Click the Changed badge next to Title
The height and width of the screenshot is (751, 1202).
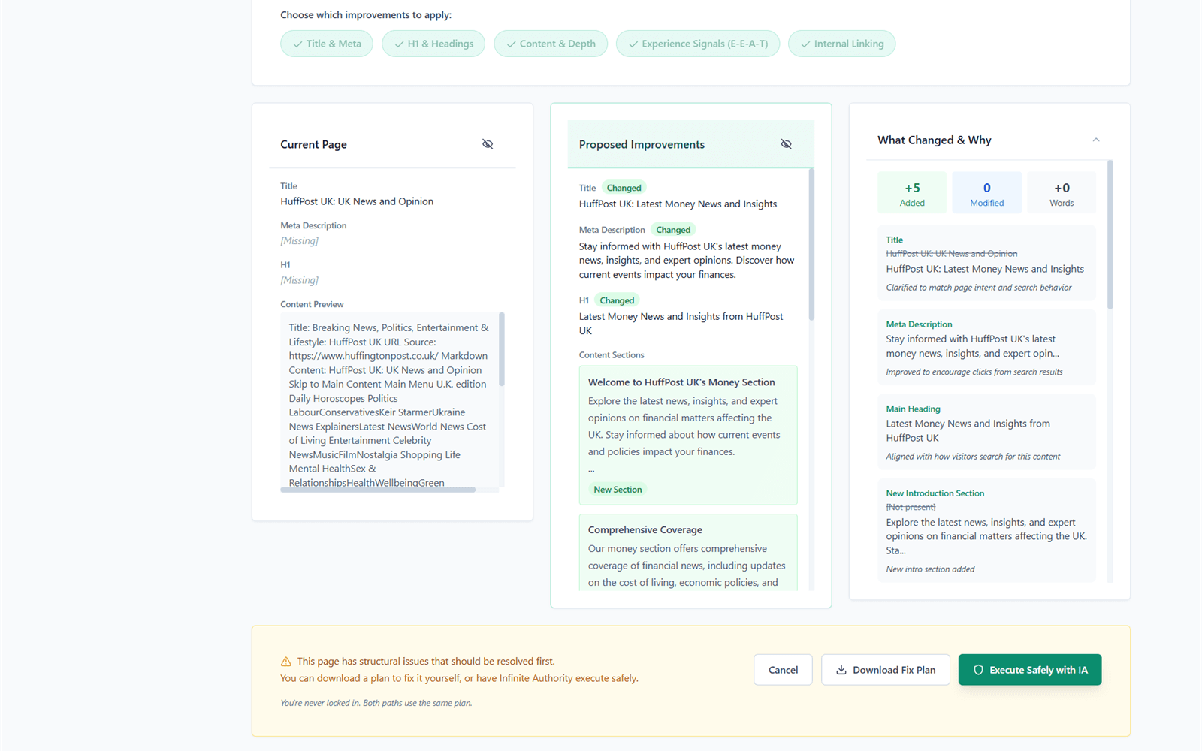(x=624, y=188)
